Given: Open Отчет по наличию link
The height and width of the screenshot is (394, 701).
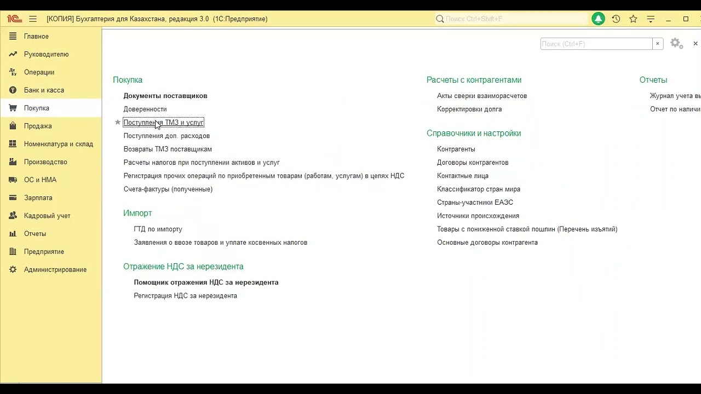Looking at the screenshot, I should [x=675, y=109].
